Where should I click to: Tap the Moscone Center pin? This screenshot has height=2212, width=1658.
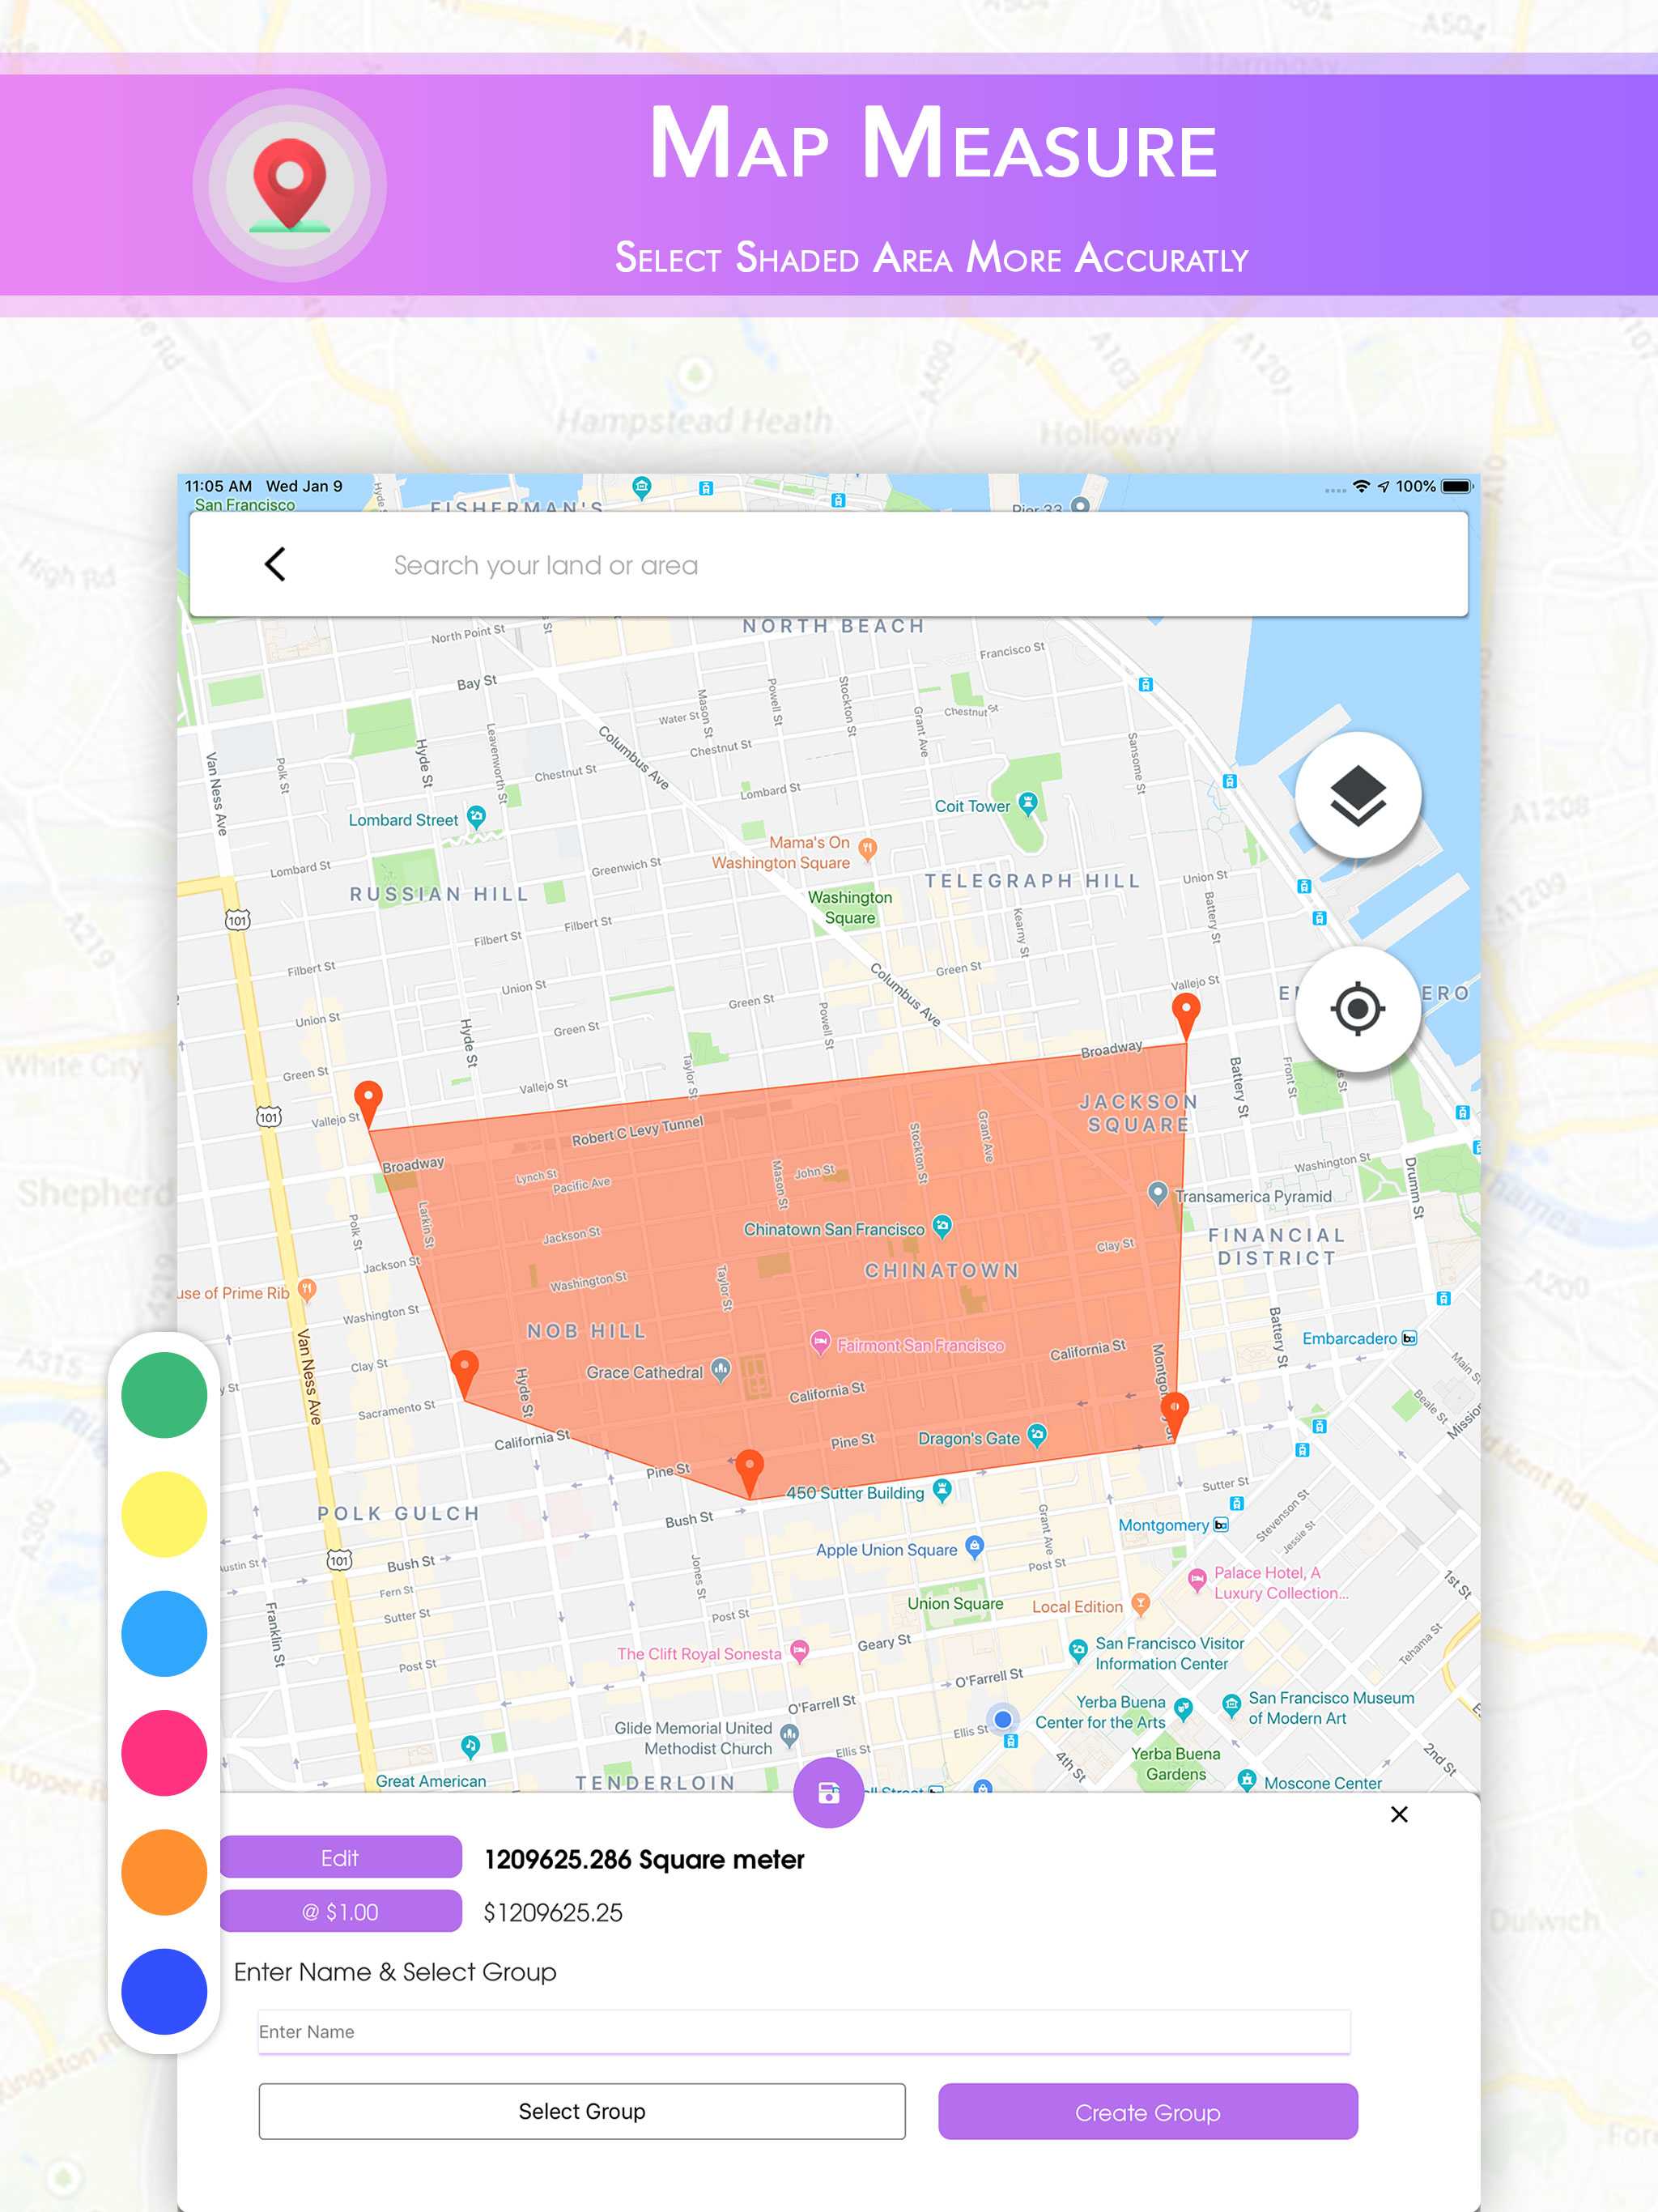[1247, 1780]
